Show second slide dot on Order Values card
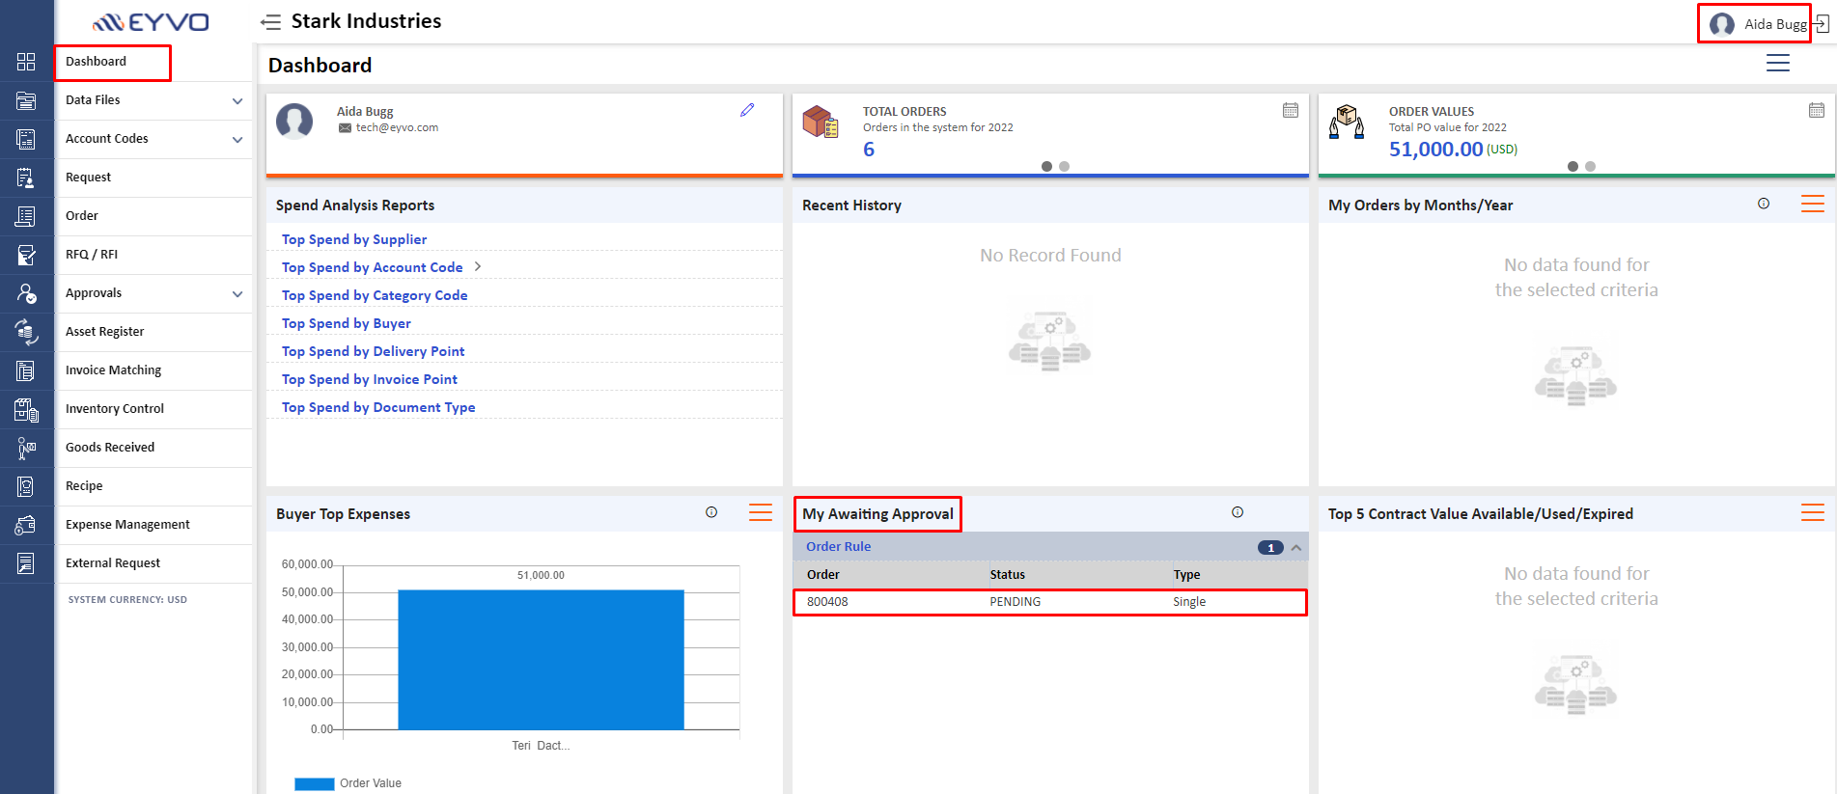Image resolution: width=1837 pixels, height=794 pixels. (1590, 166)
